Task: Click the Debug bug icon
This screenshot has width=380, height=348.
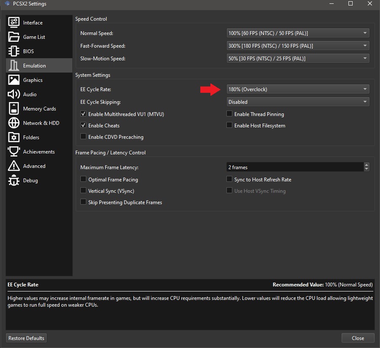Action: [x=14, y=180]
